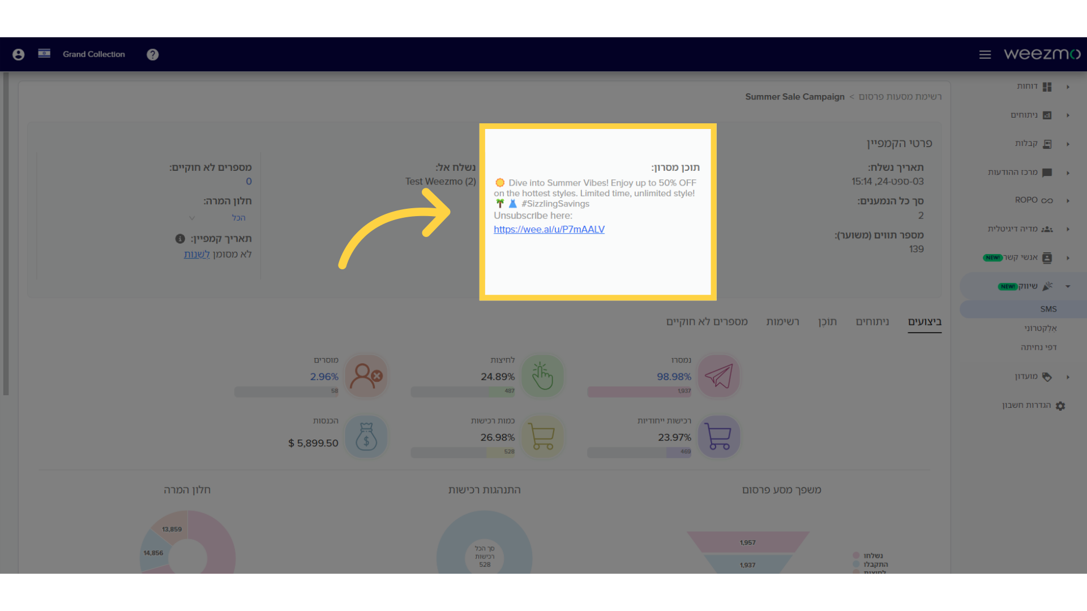Click the לשנות link

click(x=196, y=255)
